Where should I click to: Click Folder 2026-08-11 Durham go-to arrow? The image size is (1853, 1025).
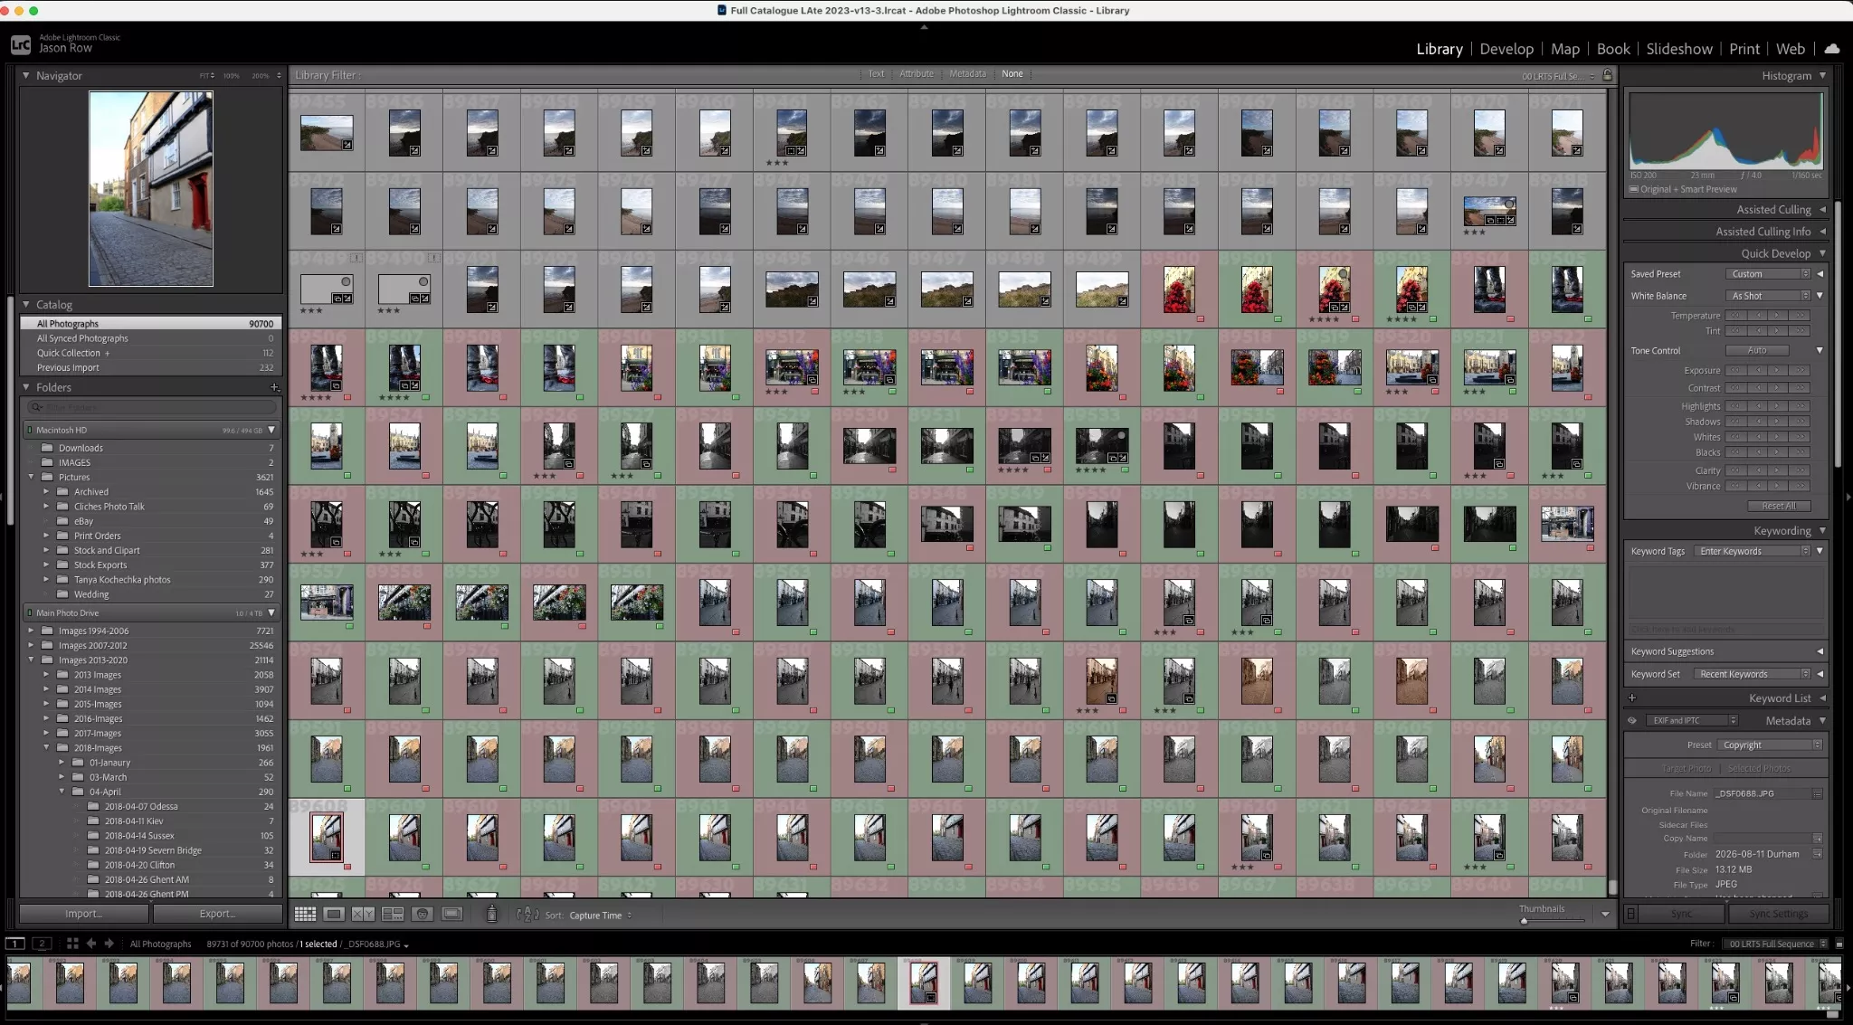click(1817, 854)
